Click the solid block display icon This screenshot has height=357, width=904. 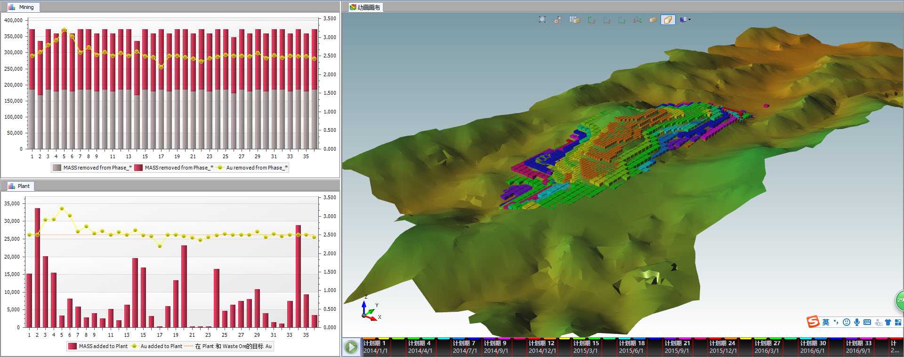point(653,20)
